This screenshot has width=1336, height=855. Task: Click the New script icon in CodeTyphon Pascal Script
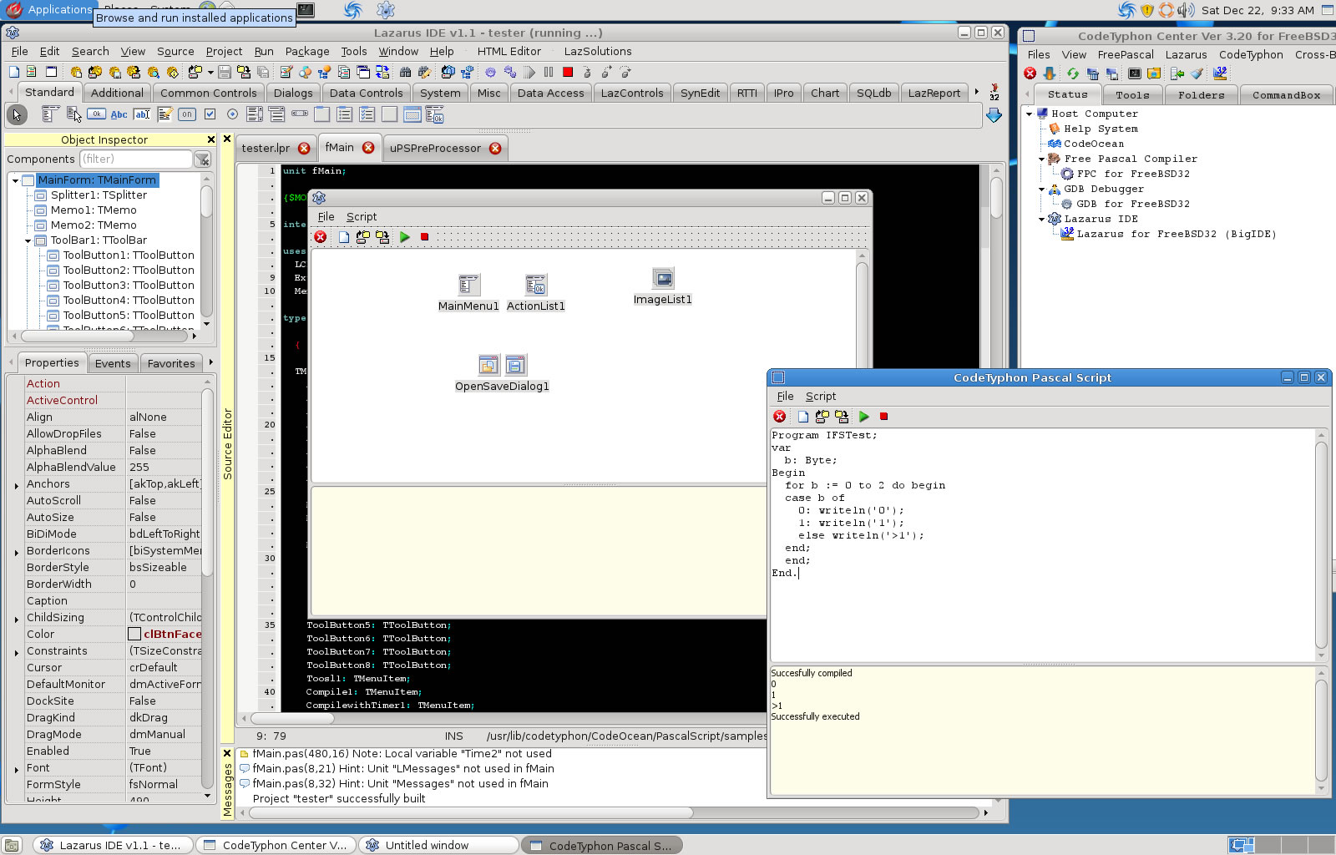pyautogui.click(x=802, y=417)
